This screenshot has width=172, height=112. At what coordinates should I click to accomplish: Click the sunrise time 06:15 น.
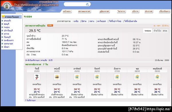[x=137, y=39]
